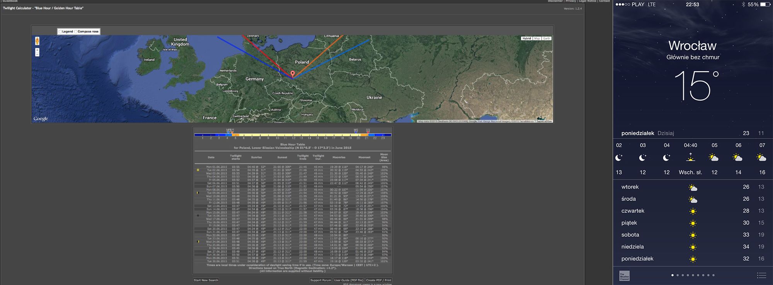Screen dimensions: 773x285
Task: Enable the Legend checkbox above the map
Action: click(60, 32)
